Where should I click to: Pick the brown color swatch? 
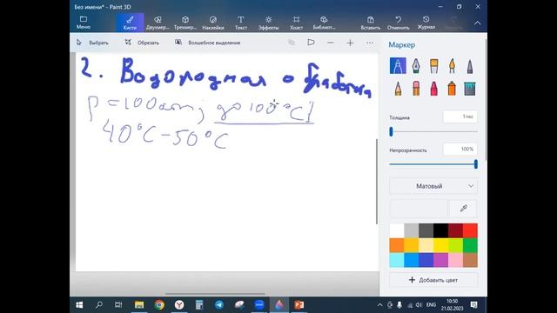pyautogui.click(x=470, y=260)
